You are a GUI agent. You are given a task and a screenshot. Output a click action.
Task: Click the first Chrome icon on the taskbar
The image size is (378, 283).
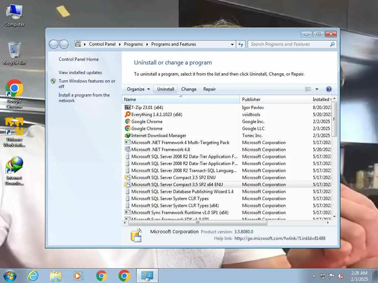tap(102, 276)
